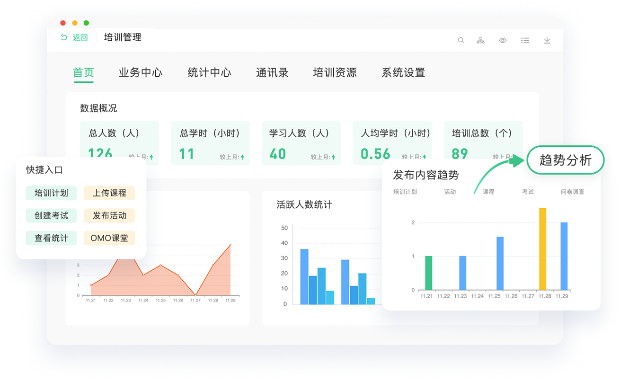Click the 趋势分析 pill button
620x381 pixels.
tap(566, 160)
